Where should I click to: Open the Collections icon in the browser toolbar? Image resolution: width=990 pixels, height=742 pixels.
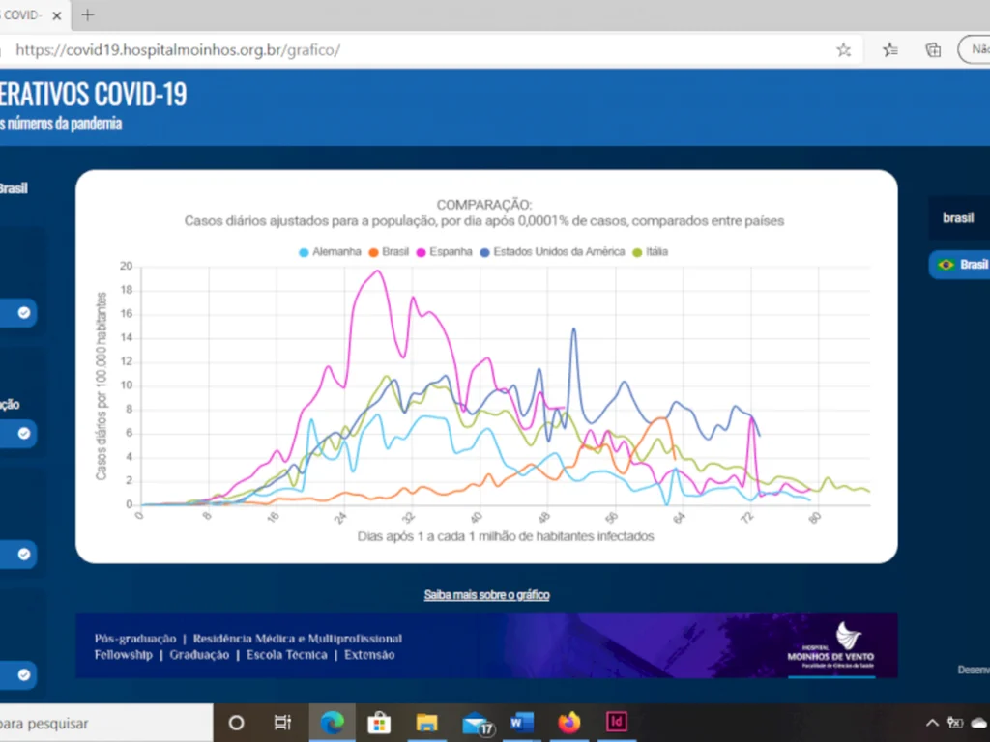[x=932, y=49]
